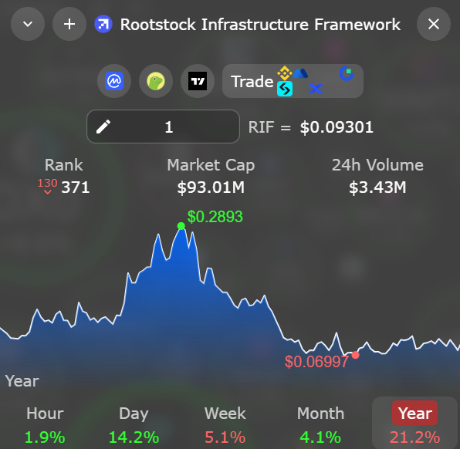Close the Rootstock Infrastructure Framework panel
The width and height of the screenshot is (460, 449).
click(433, 24)
